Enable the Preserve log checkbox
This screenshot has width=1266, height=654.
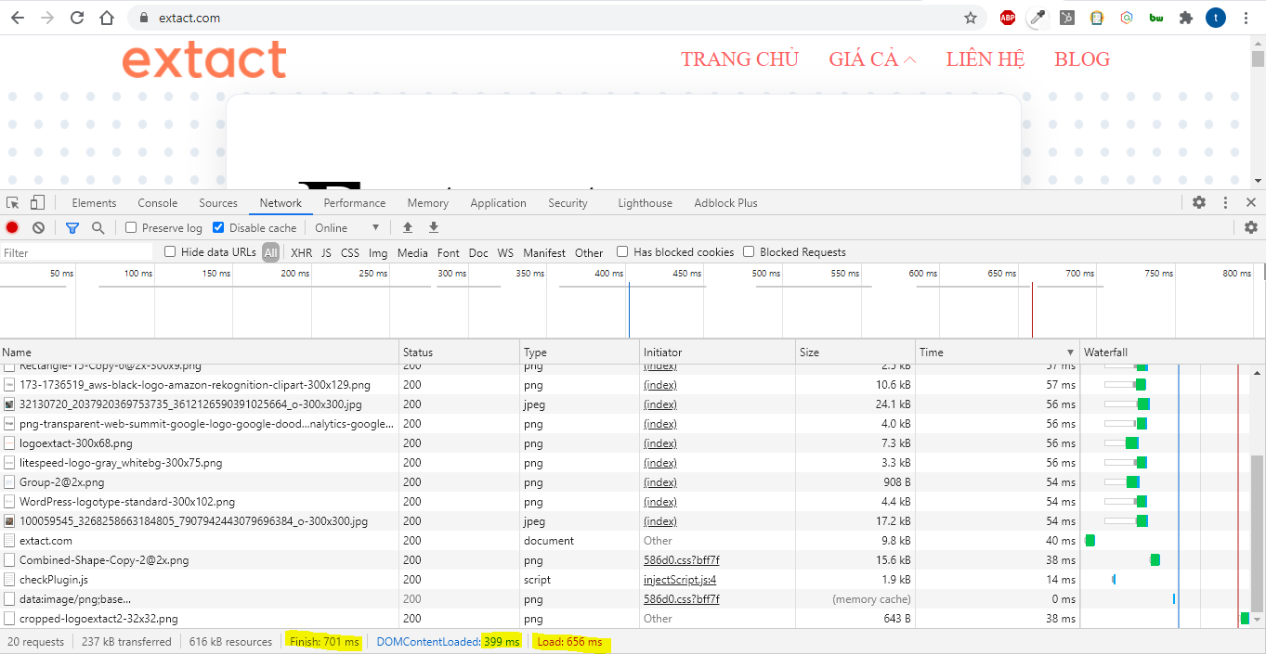point(130,227)
